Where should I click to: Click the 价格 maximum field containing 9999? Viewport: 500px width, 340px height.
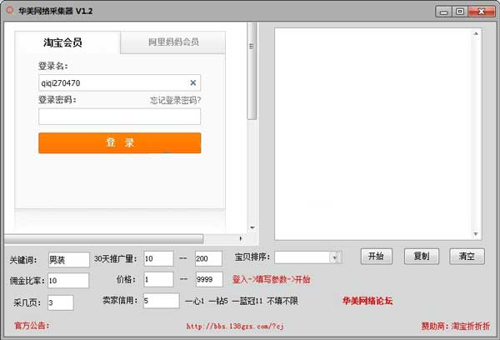pos(209,279)
